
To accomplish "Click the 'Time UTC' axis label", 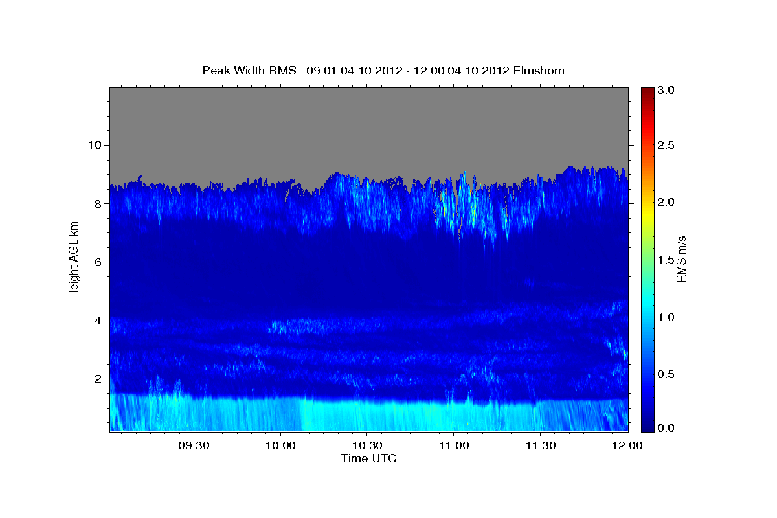I will [x=368, y=458].
